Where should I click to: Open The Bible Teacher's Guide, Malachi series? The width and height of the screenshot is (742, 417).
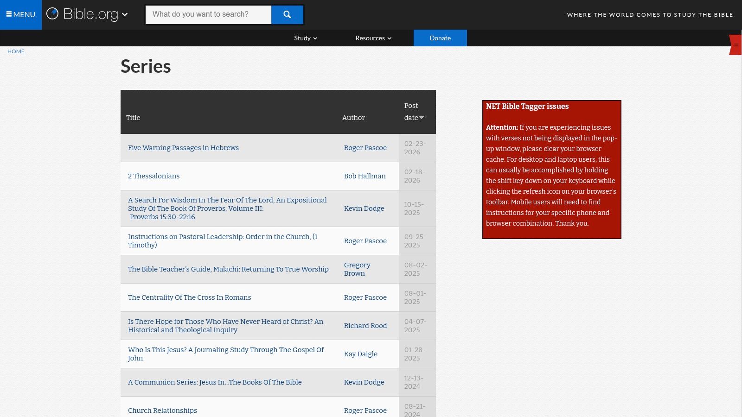228,269
